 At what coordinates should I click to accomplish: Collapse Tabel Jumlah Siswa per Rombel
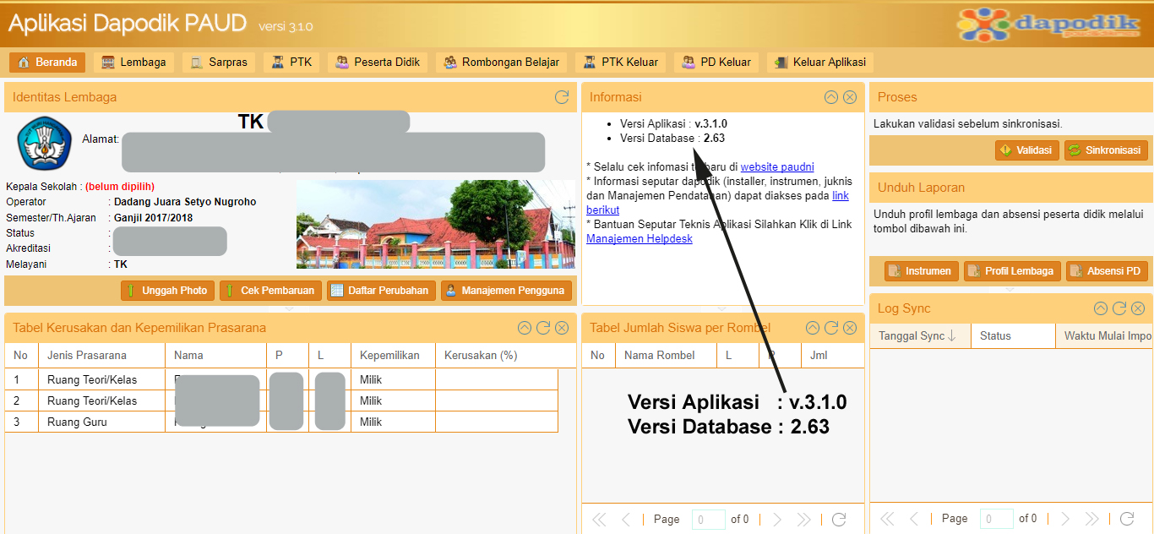coord(813,328)
